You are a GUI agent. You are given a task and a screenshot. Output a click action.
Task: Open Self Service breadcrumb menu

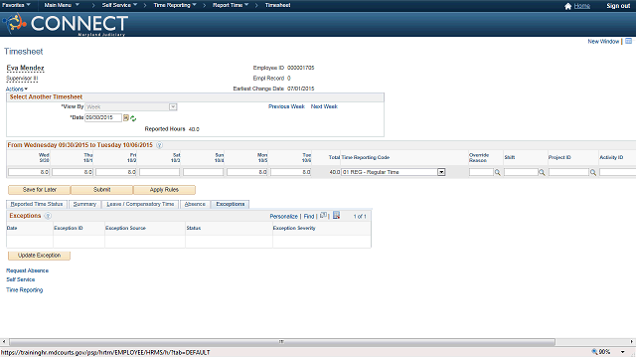[119, 5]
